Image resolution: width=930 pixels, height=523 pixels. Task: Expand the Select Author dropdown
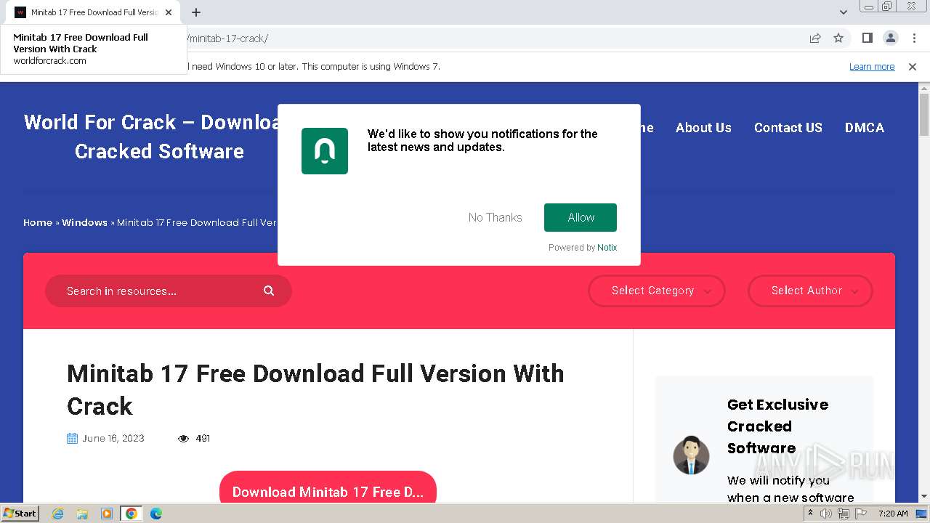(x=810, y=291)
